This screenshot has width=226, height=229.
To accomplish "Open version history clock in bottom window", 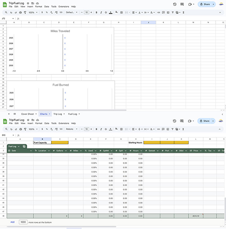I will (x=174, y=121).
